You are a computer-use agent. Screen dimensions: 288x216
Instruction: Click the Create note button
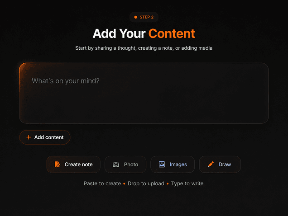(73, 164)
